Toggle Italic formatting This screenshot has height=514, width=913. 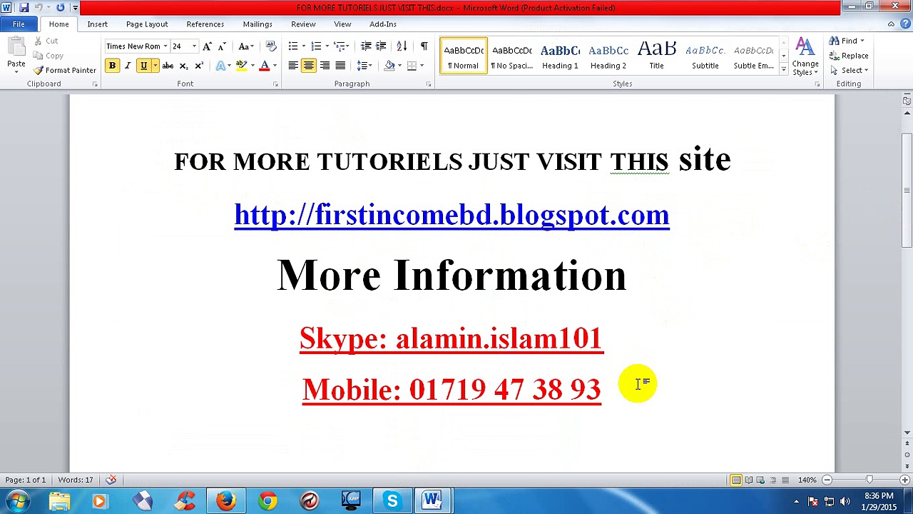click(128, 66)
